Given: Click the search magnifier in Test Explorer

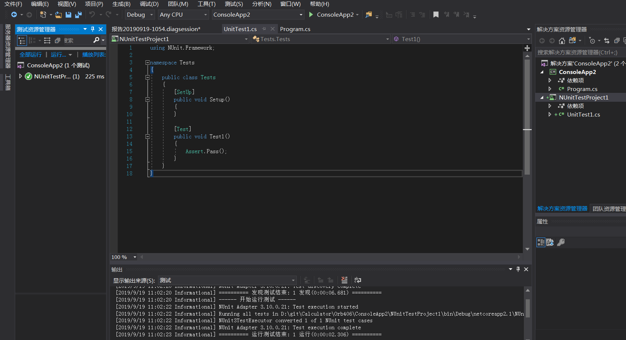Looking at the screenshot, I should [96, 40].
